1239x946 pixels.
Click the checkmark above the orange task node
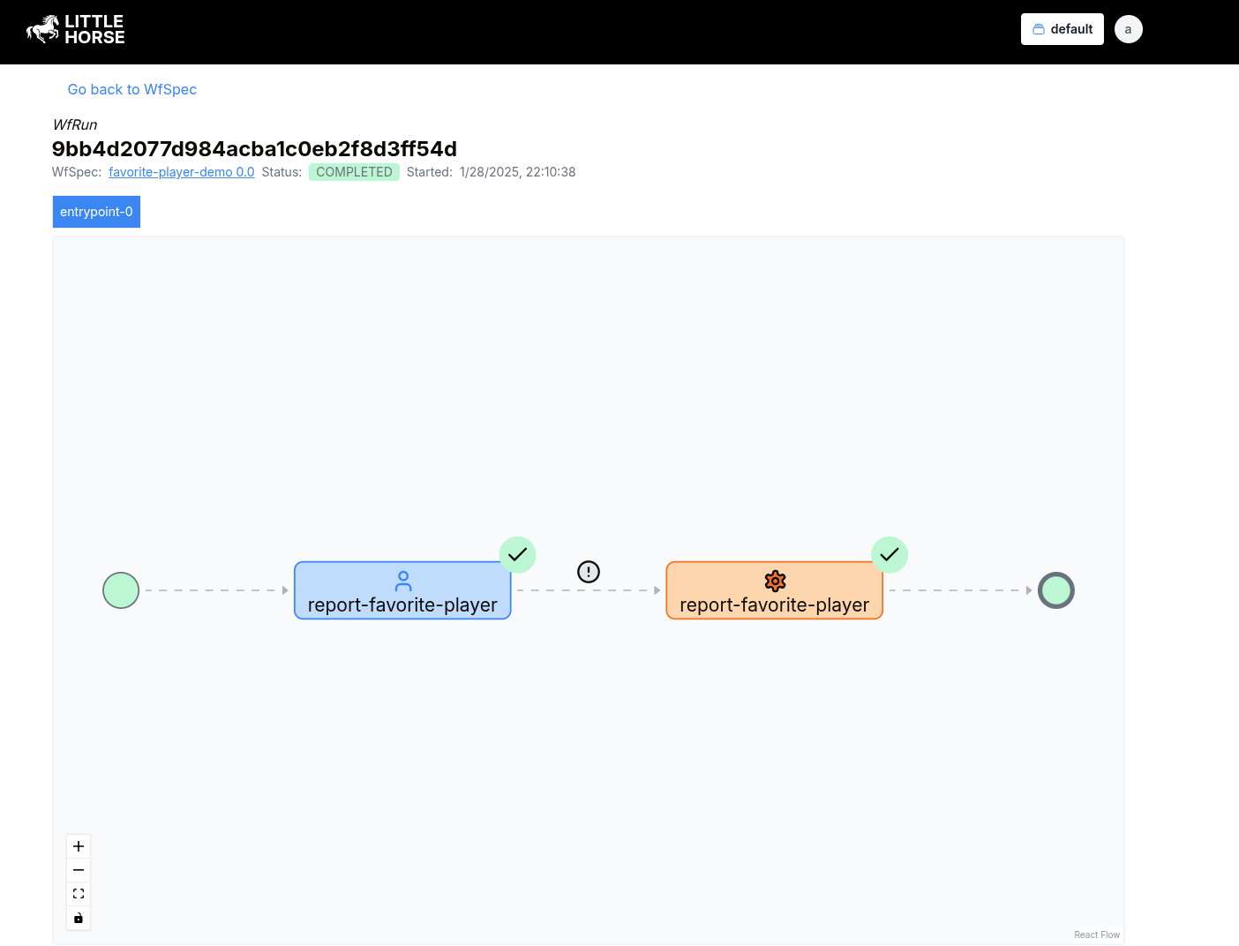pos(890,554)
